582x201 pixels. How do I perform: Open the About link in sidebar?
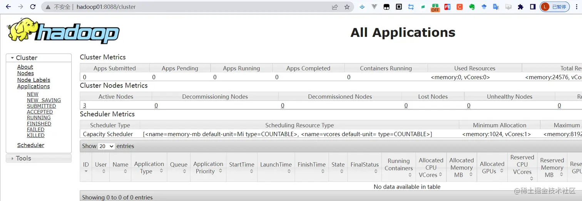[x=25, y=67]
